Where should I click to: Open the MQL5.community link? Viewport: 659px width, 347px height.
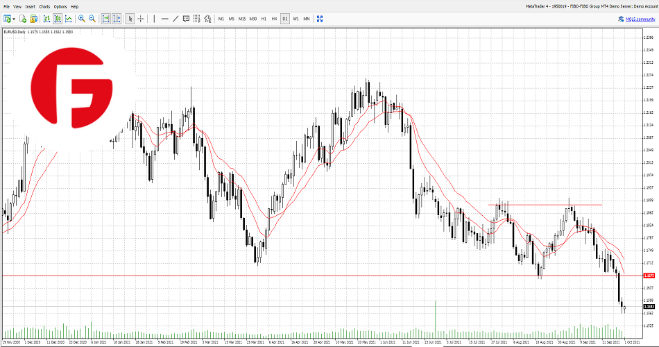638,19
